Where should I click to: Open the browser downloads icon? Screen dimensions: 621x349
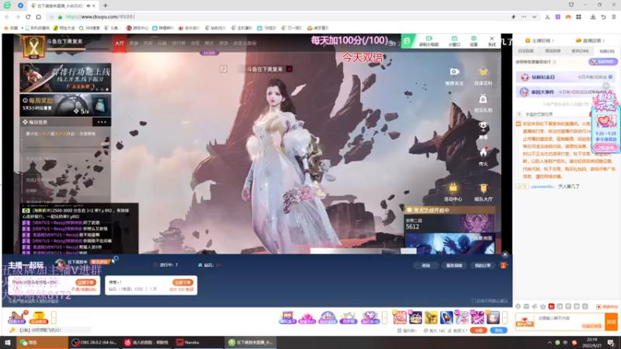point(593,17)
